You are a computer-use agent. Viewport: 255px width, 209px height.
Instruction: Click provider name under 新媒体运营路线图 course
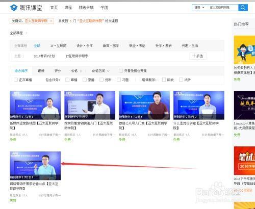49,135
